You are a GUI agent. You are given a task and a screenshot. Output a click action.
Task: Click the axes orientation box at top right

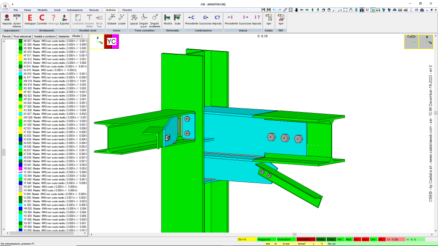(x=426, y=41)
